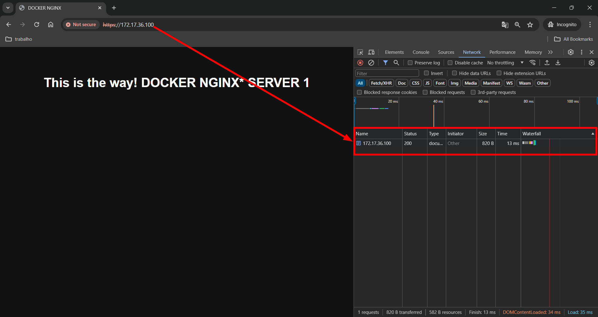Open a new browser tab with plus
Image resolution: width=598 pixels, height=317 pixels.
point(114,8)
